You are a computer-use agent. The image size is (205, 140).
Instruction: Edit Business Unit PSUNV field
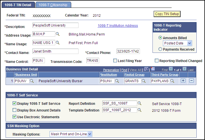[22, 81]
